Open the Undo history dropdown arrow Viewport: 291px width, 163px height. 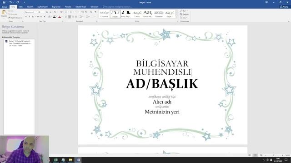pos(13,2)
